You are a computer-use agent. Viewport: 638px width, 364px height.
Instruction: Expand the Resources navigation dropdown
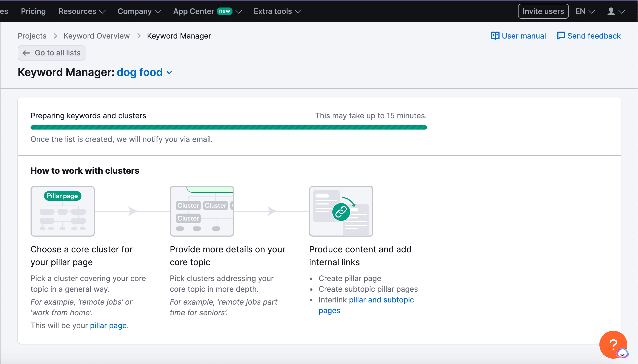coord(82,11)
